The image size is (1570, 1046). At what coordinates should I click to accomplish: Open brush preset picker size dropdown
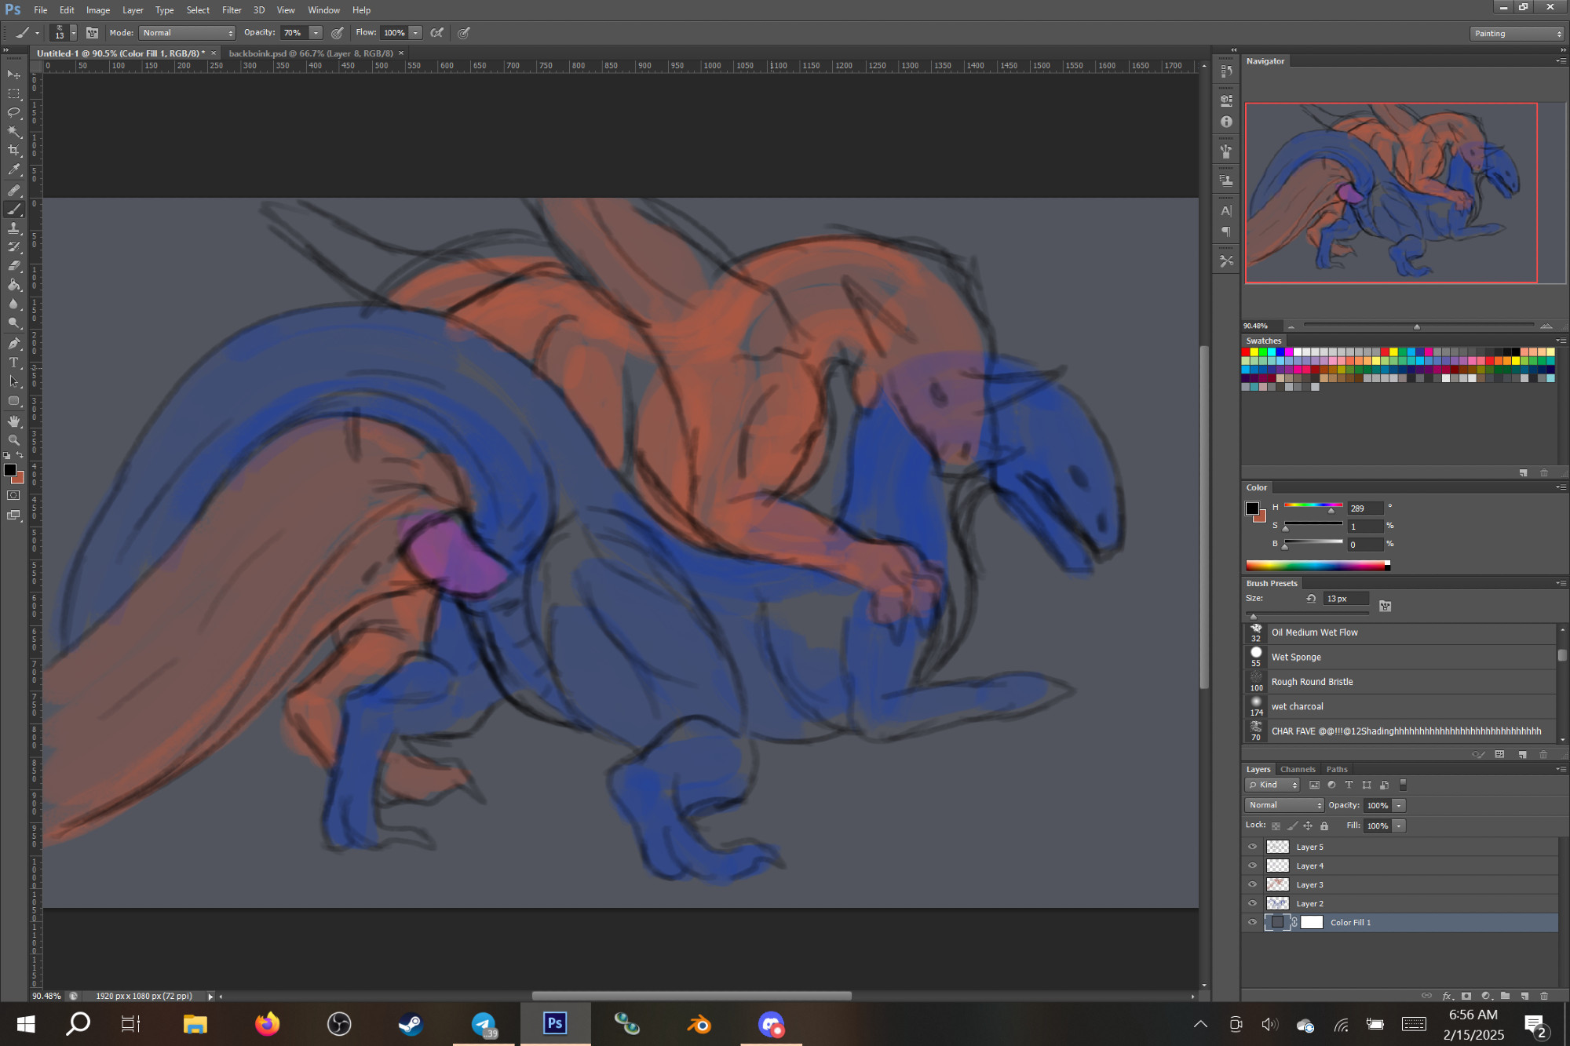pyautogui.click(x=73, y=33)
